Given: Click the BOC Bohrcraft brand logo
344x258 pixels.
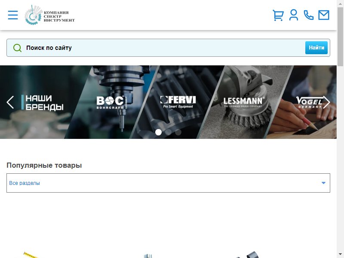Looking at the screenshot, I should (x=112, y=102).
